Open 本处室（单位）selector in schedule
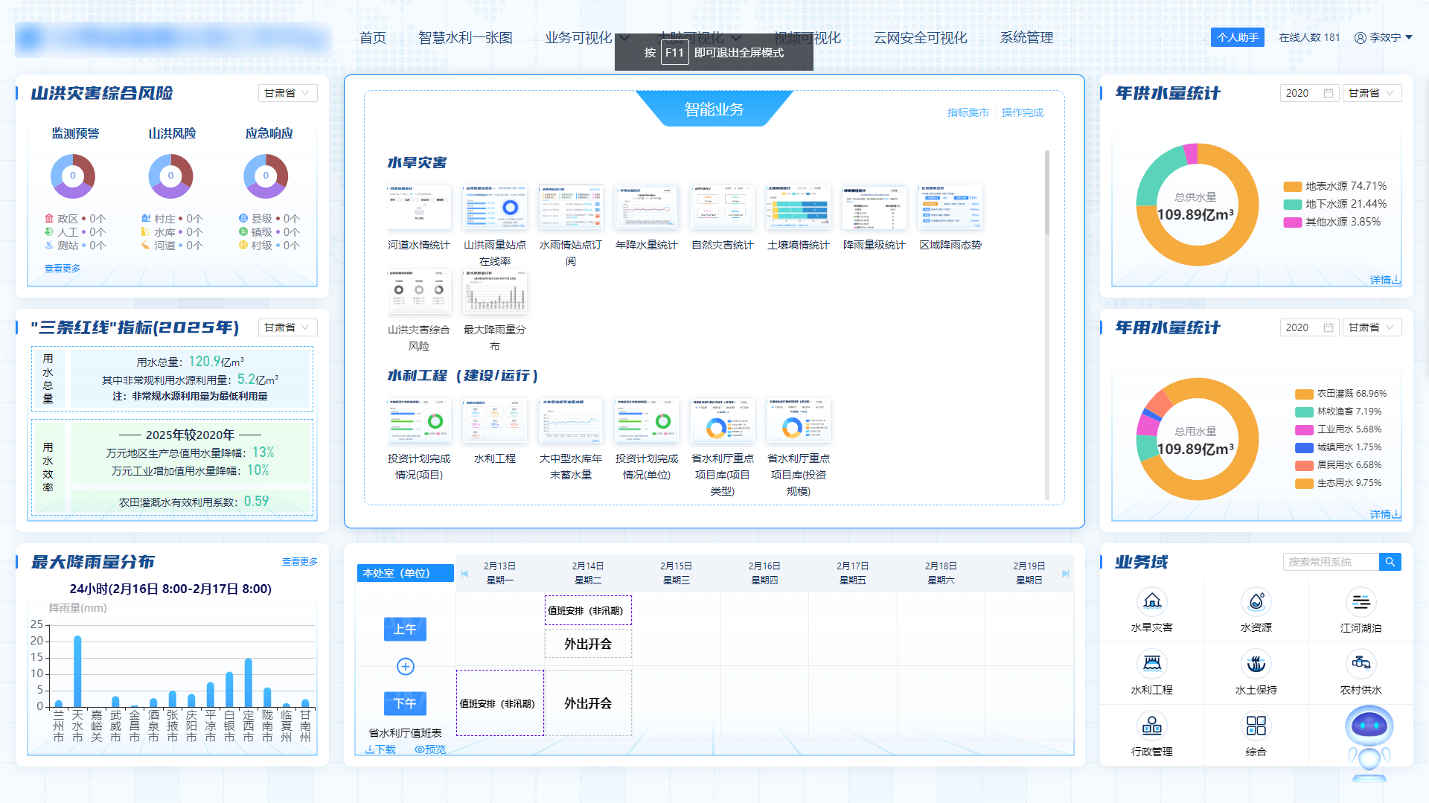This screenshot has width=1429, height=803. point(405,573)
